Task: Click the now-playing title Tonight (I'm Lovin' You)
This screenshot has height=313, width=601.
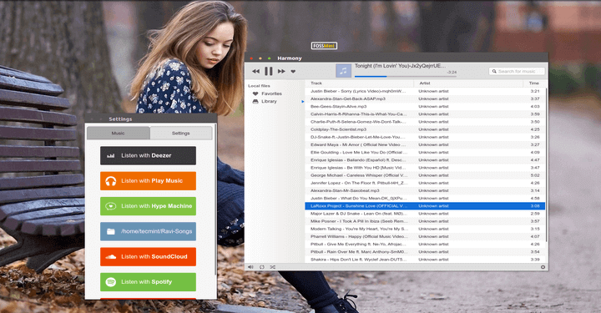Action: point(400,66)
